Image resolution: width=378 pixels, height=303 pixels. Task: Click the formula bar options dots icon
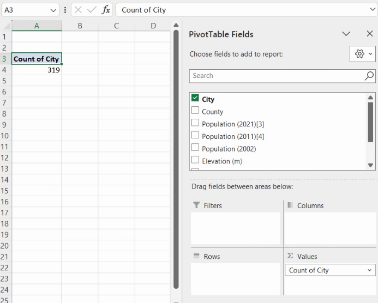coord(65,10)
